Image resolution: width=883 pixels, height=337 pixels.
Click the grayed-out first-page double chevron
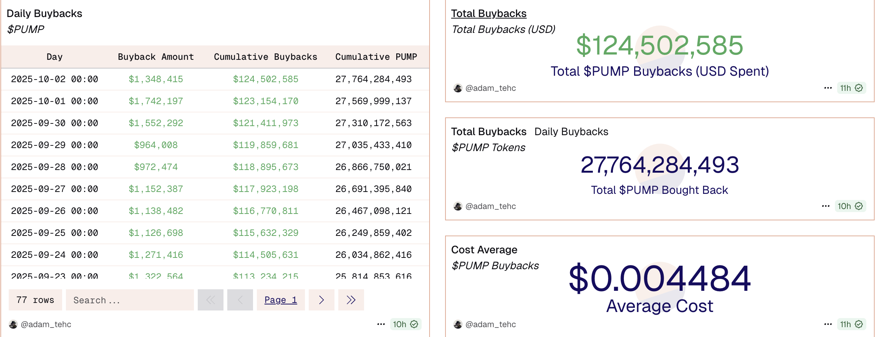coord(211,300)
